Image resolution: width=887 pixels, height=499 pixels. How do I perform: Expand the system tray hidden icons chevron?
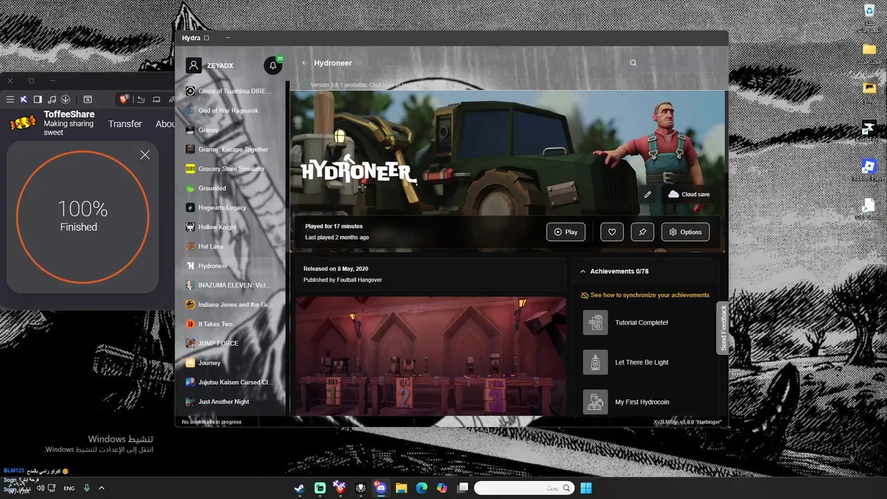point(102,488)
